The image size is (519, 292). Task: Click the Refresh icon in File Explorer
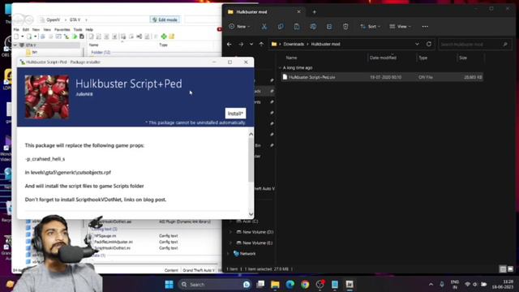tap(429, 44)
